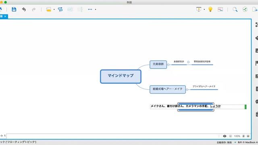This screenshot has height=145, width=258.
Task: Collapse the 美容師免許 branch circle
Action: [x=188, y=62]
